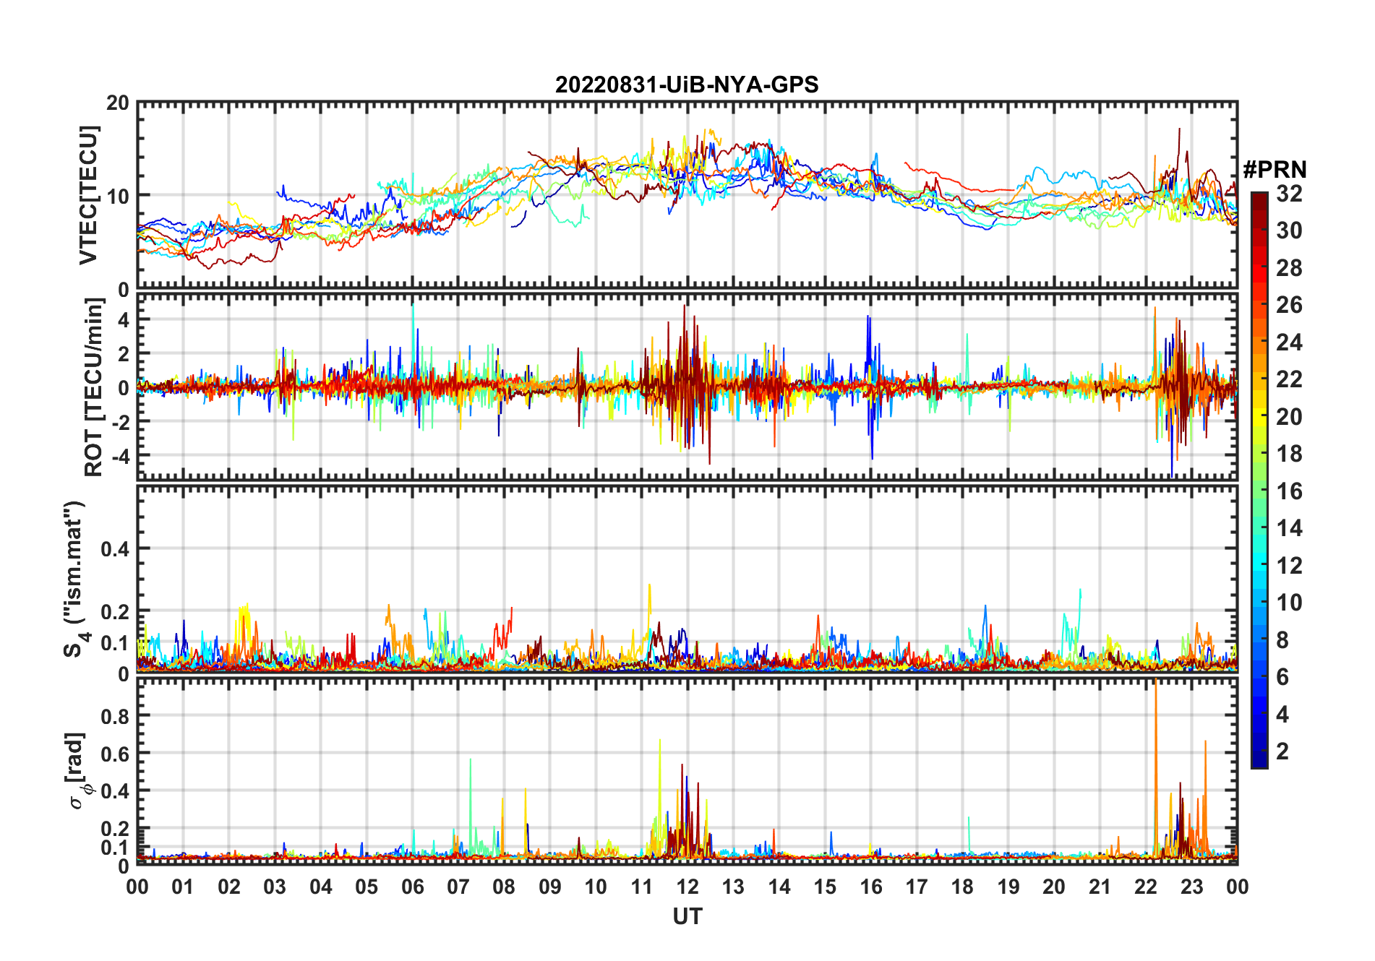Click the ROT [TECU/min] axis label

[94, 387]
